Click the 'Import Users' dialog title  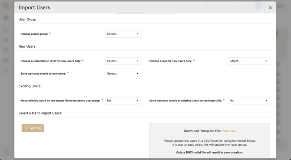click(34, 7)
